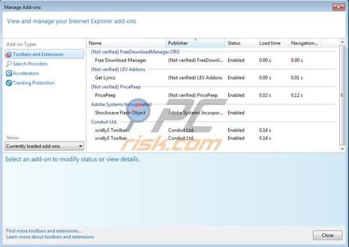Click the 0.01 s navigation time of Get Lyrics
349x247 pixels.
(x=297, y=78)
